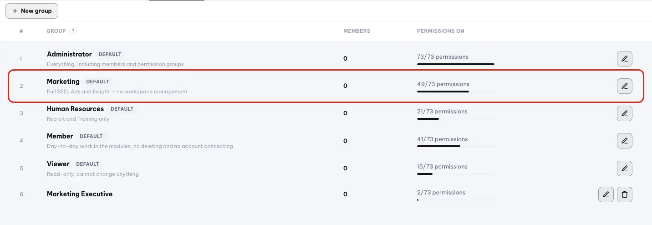Image resolution: width=652 pixels, height=225 pixels.
Task: Click 'Read-only, cannot change anything' description
Action: (x=93, y=174)
